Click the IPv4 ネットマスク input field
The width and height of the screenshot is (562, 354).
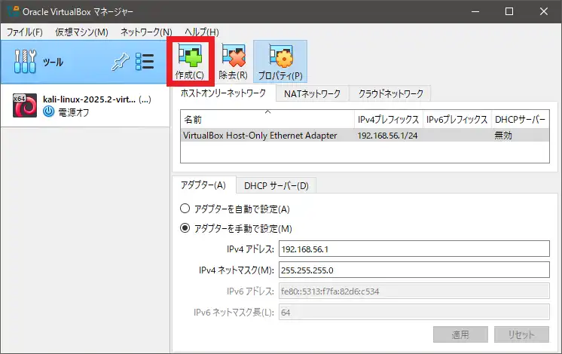pos(414,270)
